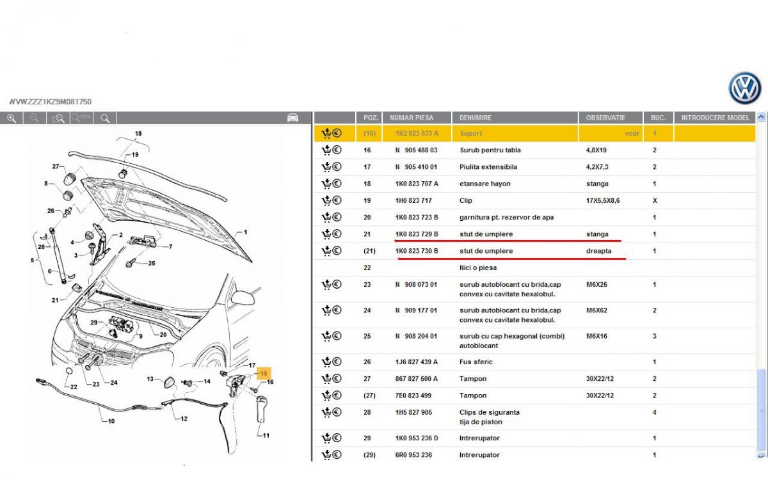
Task: Add screw N 908 204 01 to cart
Action: (x=326, y=335)
